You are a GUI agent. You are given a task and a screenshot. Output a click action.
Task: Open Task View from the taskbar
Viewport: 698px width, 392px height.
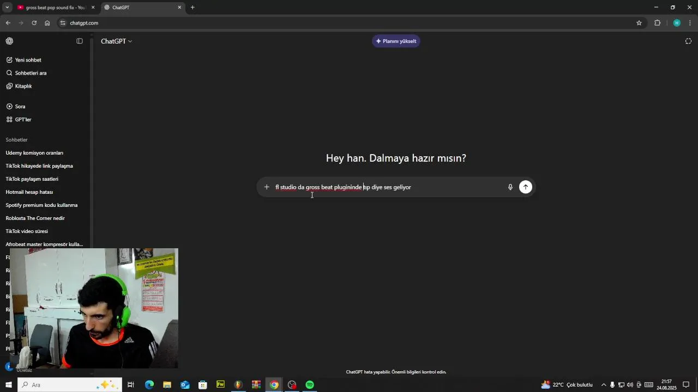[131, 385]
